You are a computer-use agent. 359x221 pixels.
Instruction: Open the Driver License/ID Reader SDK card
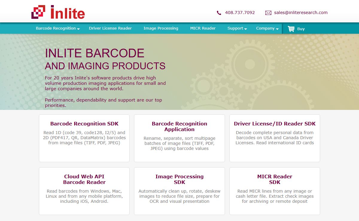click(275, 138)
